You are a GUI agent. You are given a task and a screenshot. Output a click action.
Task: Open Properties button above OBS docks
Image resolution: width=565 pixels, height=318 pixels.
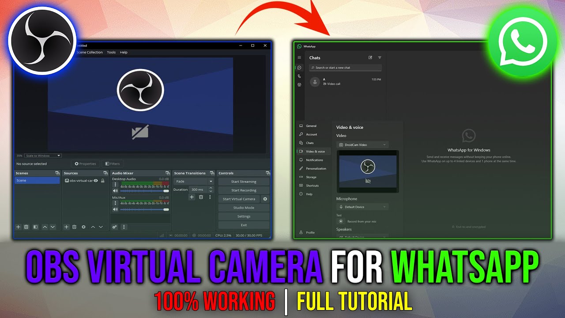click(x=86, y=164)
